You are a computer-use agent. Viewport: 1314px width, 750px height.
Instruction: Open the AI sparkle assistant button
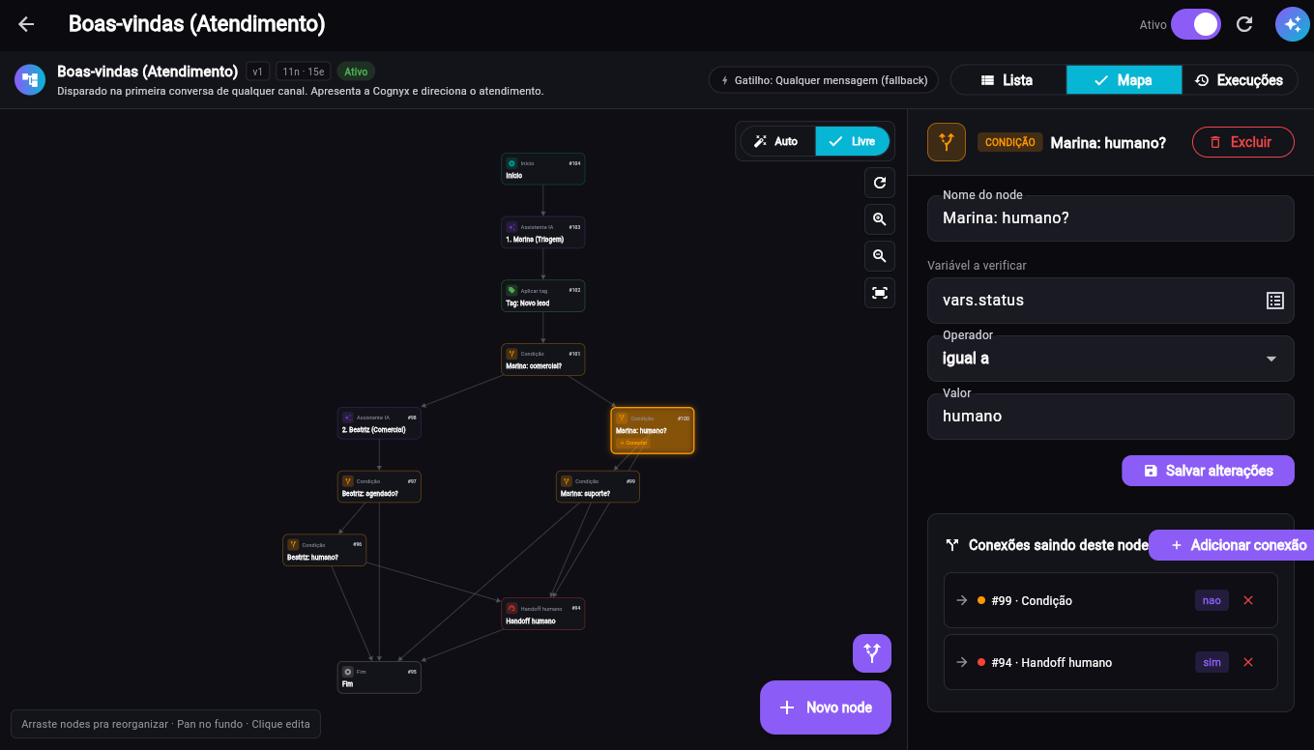click(x=1292, y=25)
